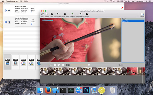The width and height of the screenshot is (153, 95).
Task: Open Photoshop from the Dock
Action: point(86,90)
